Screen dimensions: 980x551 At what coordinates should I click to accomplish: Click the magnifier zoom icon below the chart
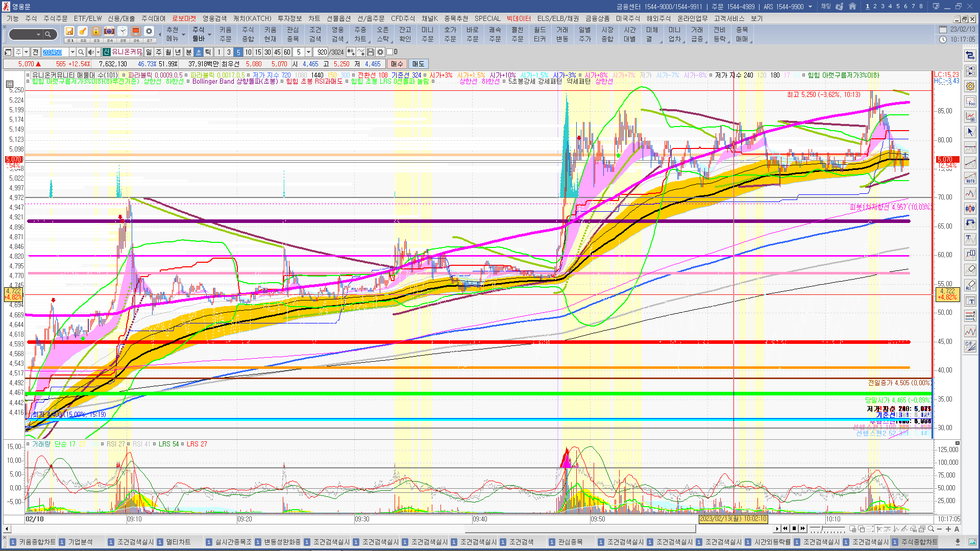click(930, 529)
